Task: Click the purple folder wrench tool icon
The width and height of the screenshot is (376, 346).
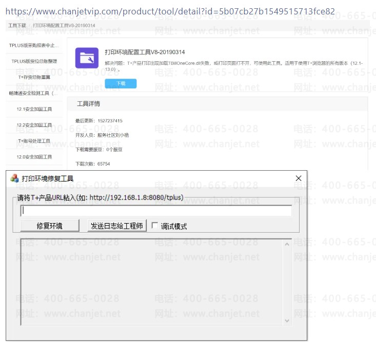Action: coord(87,58)
